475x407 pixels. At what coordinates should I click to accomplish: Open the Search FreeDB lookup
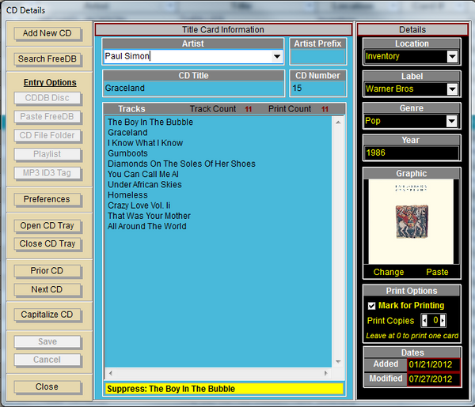[x=47, y=58]
